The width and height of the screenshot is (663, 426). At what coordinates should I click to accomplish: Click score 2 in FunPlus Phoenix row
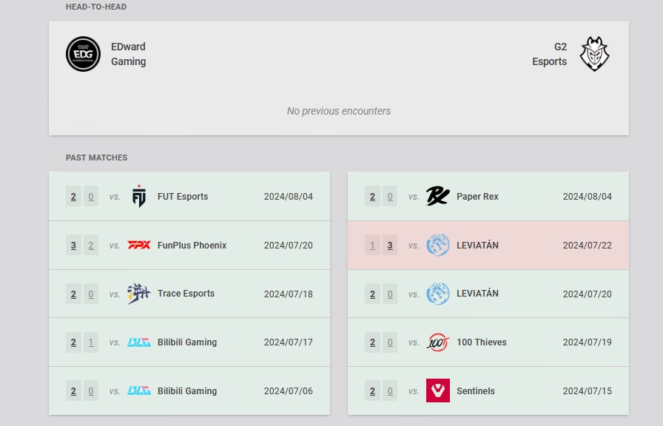(91, 245)
